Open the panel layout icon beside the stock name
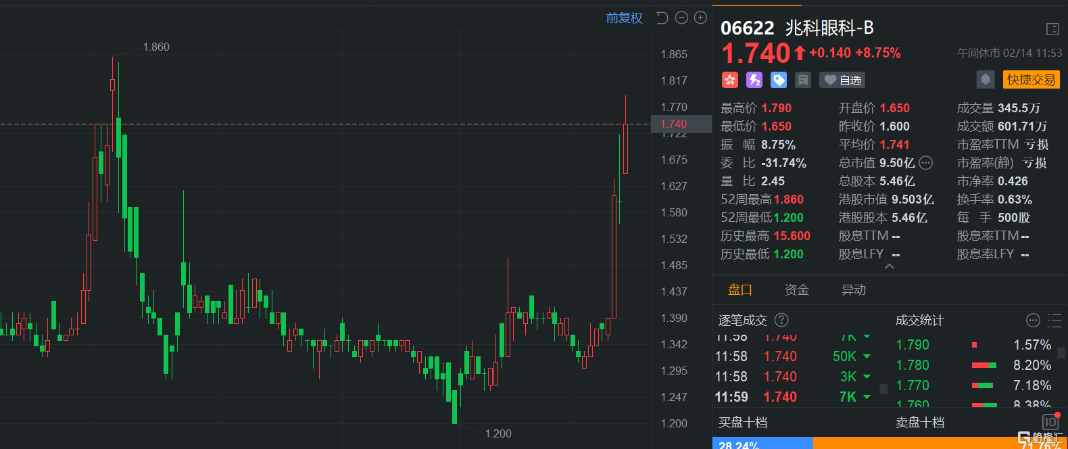Viewport: 1068px width, 449px height. (x=1052, y=28)
